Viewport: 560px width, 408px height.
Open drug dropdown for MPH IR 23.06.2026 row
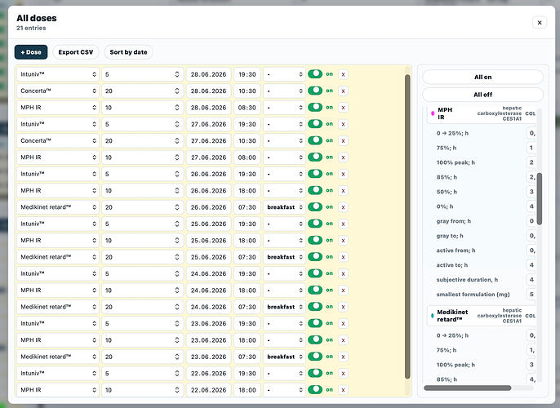[58, 339]
